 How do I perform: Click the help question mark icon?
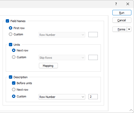click(x=116, y=4)
